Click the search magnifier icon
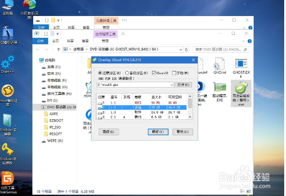 coord(245,50)
